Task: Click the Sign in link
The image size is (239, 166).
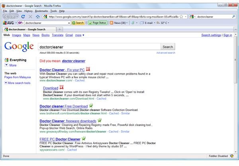Action: [227, 35]
